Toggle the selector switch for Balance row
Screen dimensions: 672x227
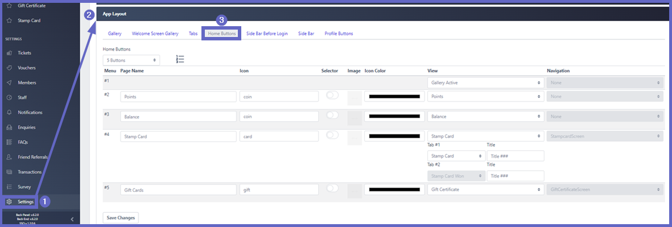[x=332, y=115]
